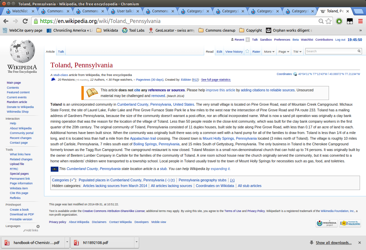This screenshot has height=250, width=366.
Task: Show more bookmarks with the chevron
Action: tap(360, 30)
